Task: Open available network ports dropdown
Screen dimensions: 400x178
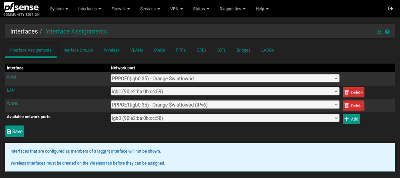Action: (225, 118)
